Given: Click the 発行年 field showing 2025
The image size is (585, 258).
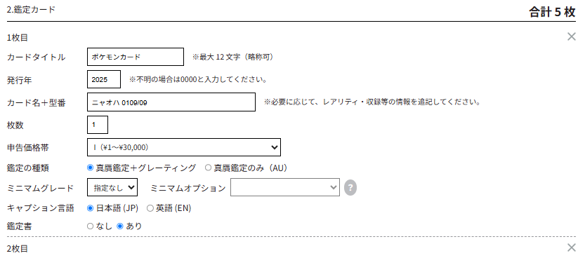Looking at the screenshot, I should [x=104, y=79].
